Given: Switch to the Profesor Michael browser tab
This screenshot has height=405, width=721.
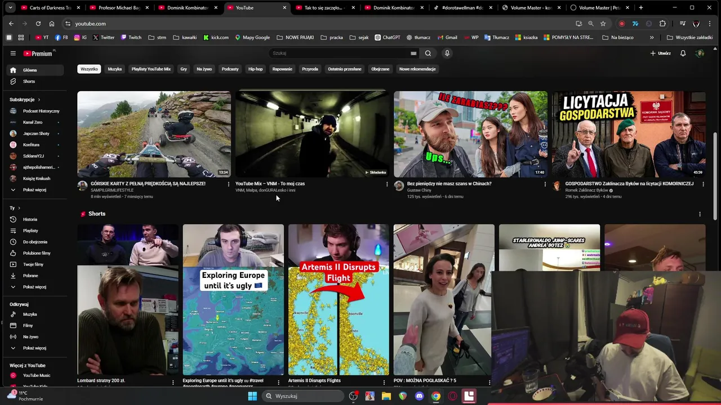Looking at the screenshot, I should tap(119, 8).
